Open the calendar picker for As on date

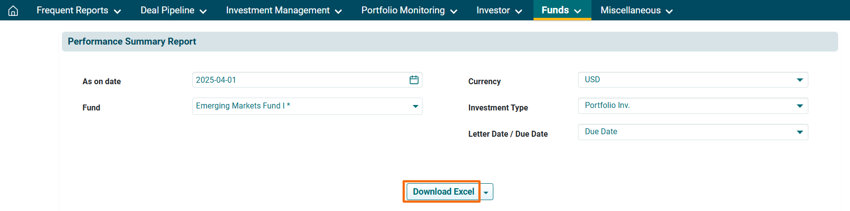(414, 80)
